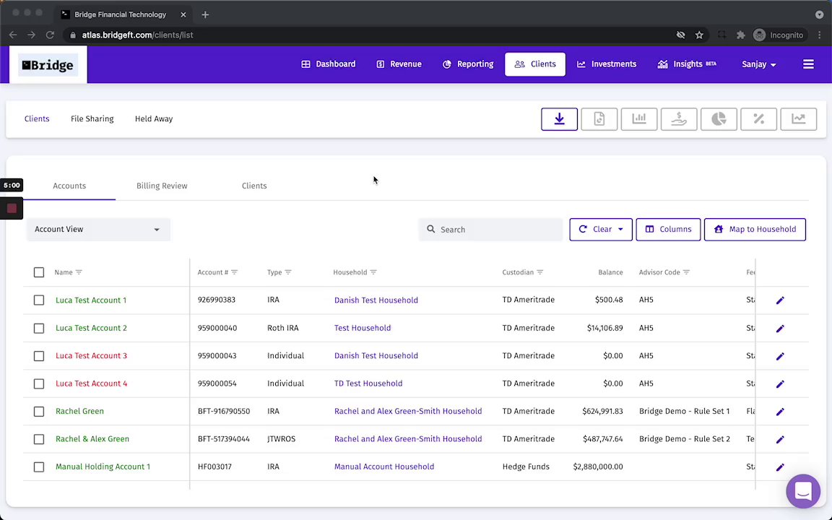
Task: Switch to the Held Away sub-nav
Action: pos(154,119)
